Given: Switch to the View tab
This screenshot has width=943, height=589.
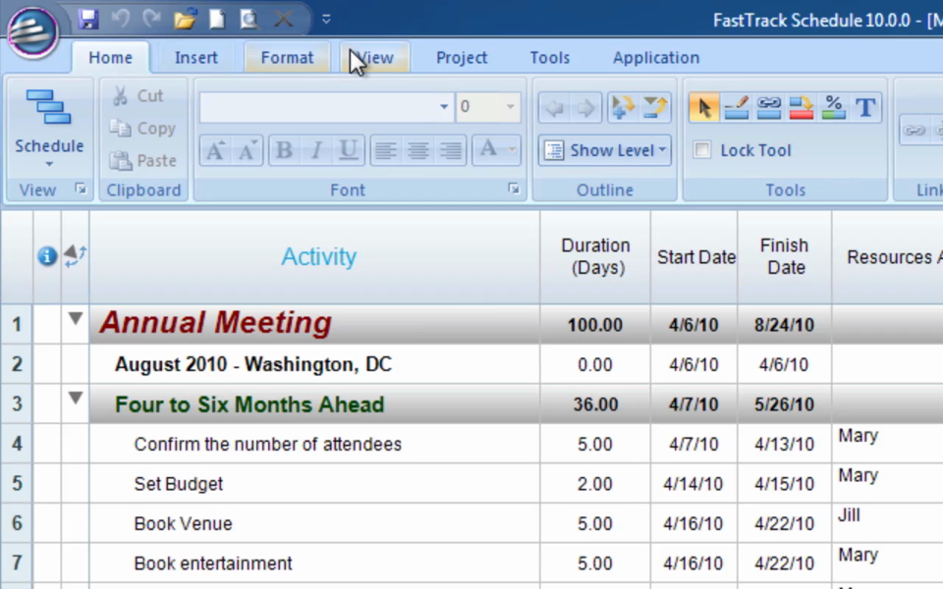Looking at the screenshot, I should 374,58.
